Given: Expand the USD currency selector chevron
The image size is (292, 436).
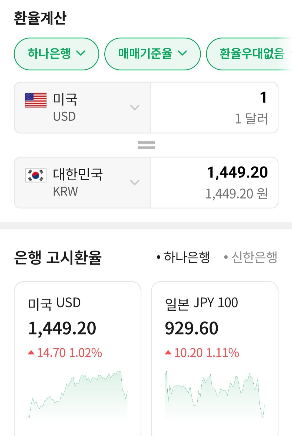Looking at the screenshot, I should pos(135,108).
